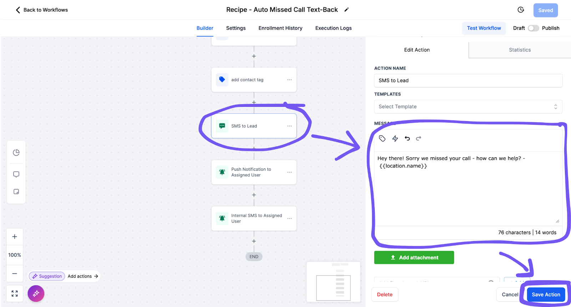Select Internal SMS to Assigned User node
Viewport: 571px width, 307px height.
click(x=254, y=219)
